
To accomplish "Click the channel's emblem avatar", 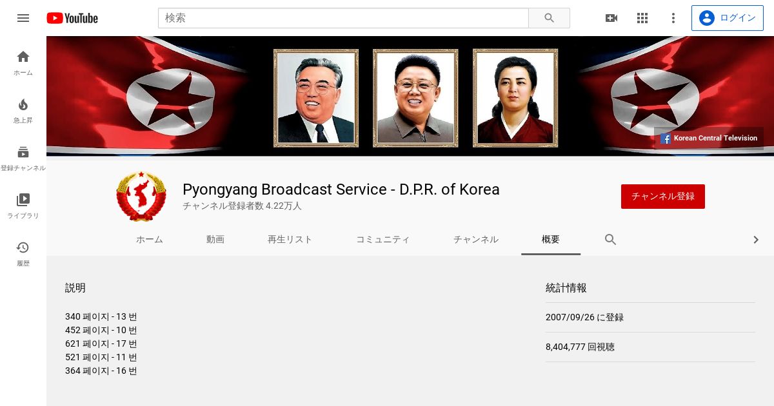I will point(141,196).
